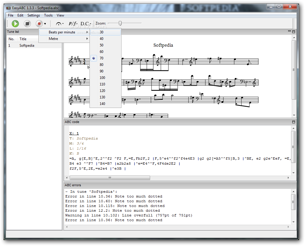Click the Zoom slider handle
This screenshot has width=305, height=246.
coord(120,23)
